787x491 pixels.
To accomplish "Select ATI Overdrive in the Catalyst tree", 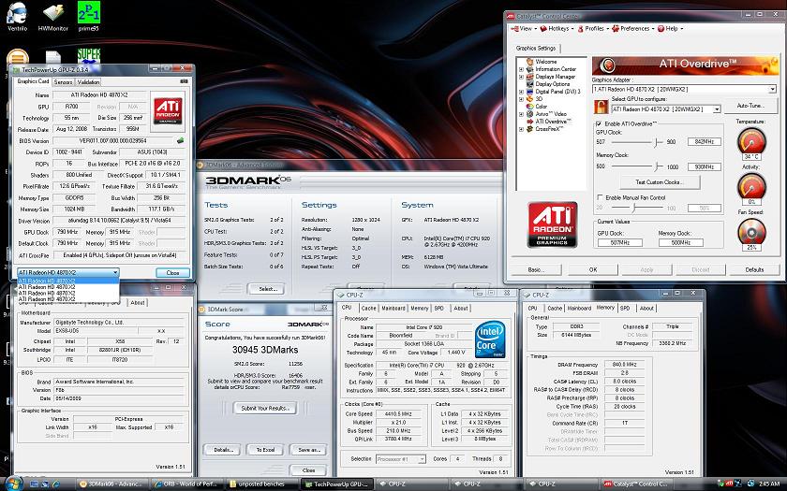I will pyautogui.click(x=549, y=122).
